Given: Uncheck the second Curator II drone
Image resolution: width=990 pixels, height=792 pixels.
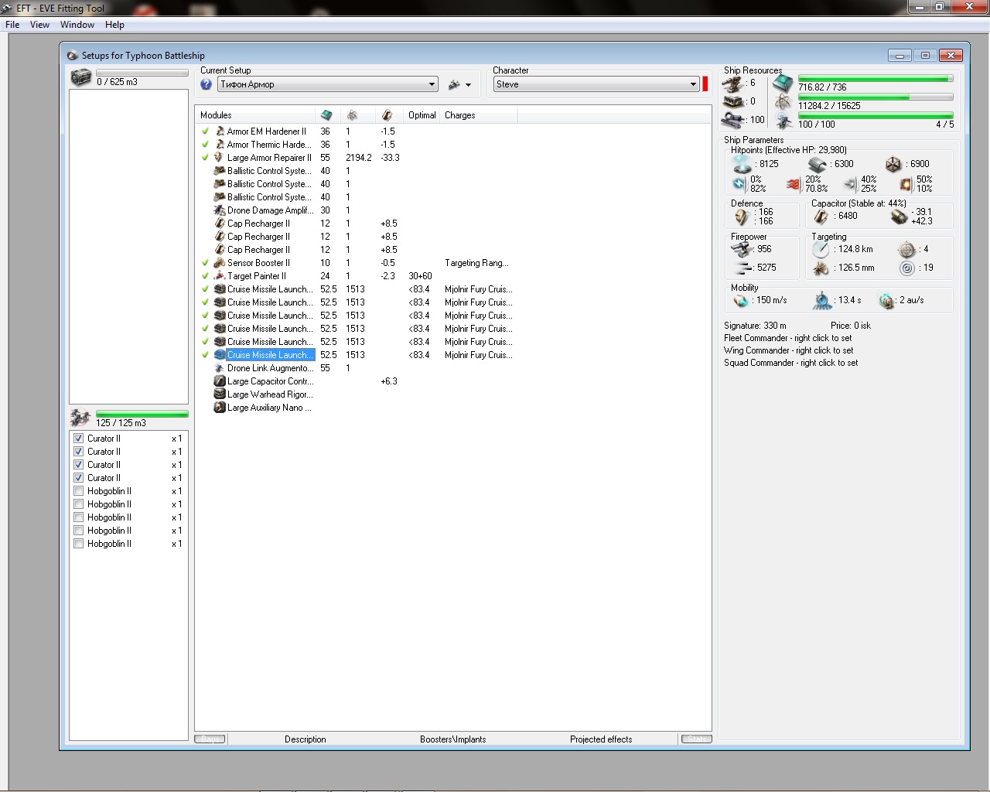Looking at the screenshot, I should point(78,452).
